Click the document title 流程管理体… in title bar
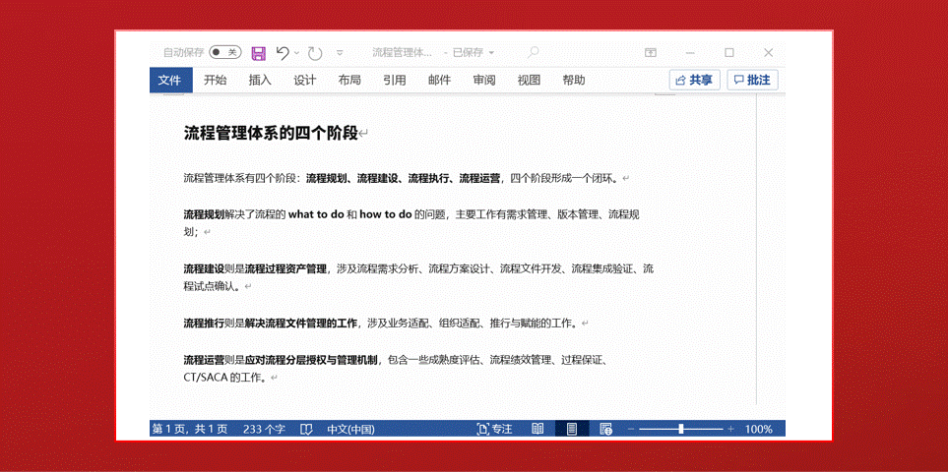 coord(402,53)
